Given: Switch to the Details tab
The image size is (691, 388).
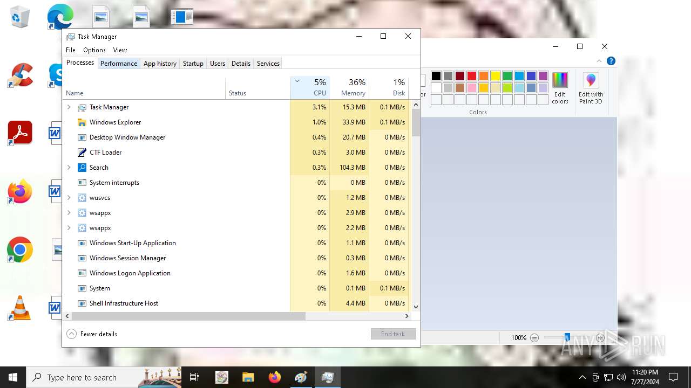Looking at the screenshot, I should click(241, 64).
